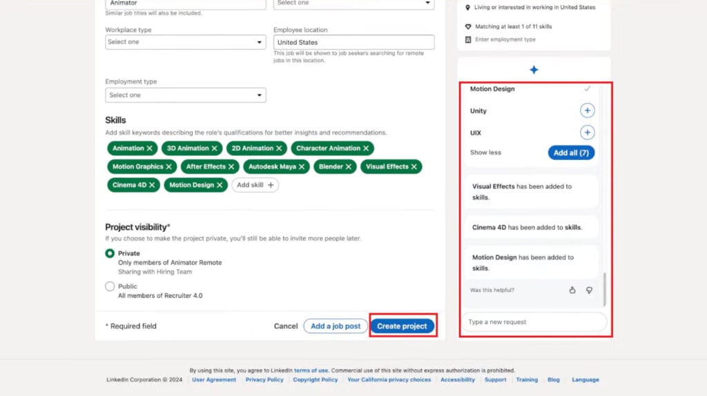This screenshot has height=396, width=707.
Task: Cancel the project creation
Action: 286,326
